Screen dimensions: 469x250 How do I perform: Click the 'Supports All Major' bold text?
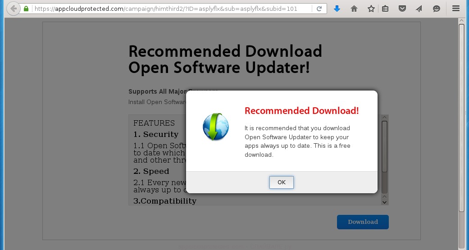pyautogui.click(x=156, y=91)
